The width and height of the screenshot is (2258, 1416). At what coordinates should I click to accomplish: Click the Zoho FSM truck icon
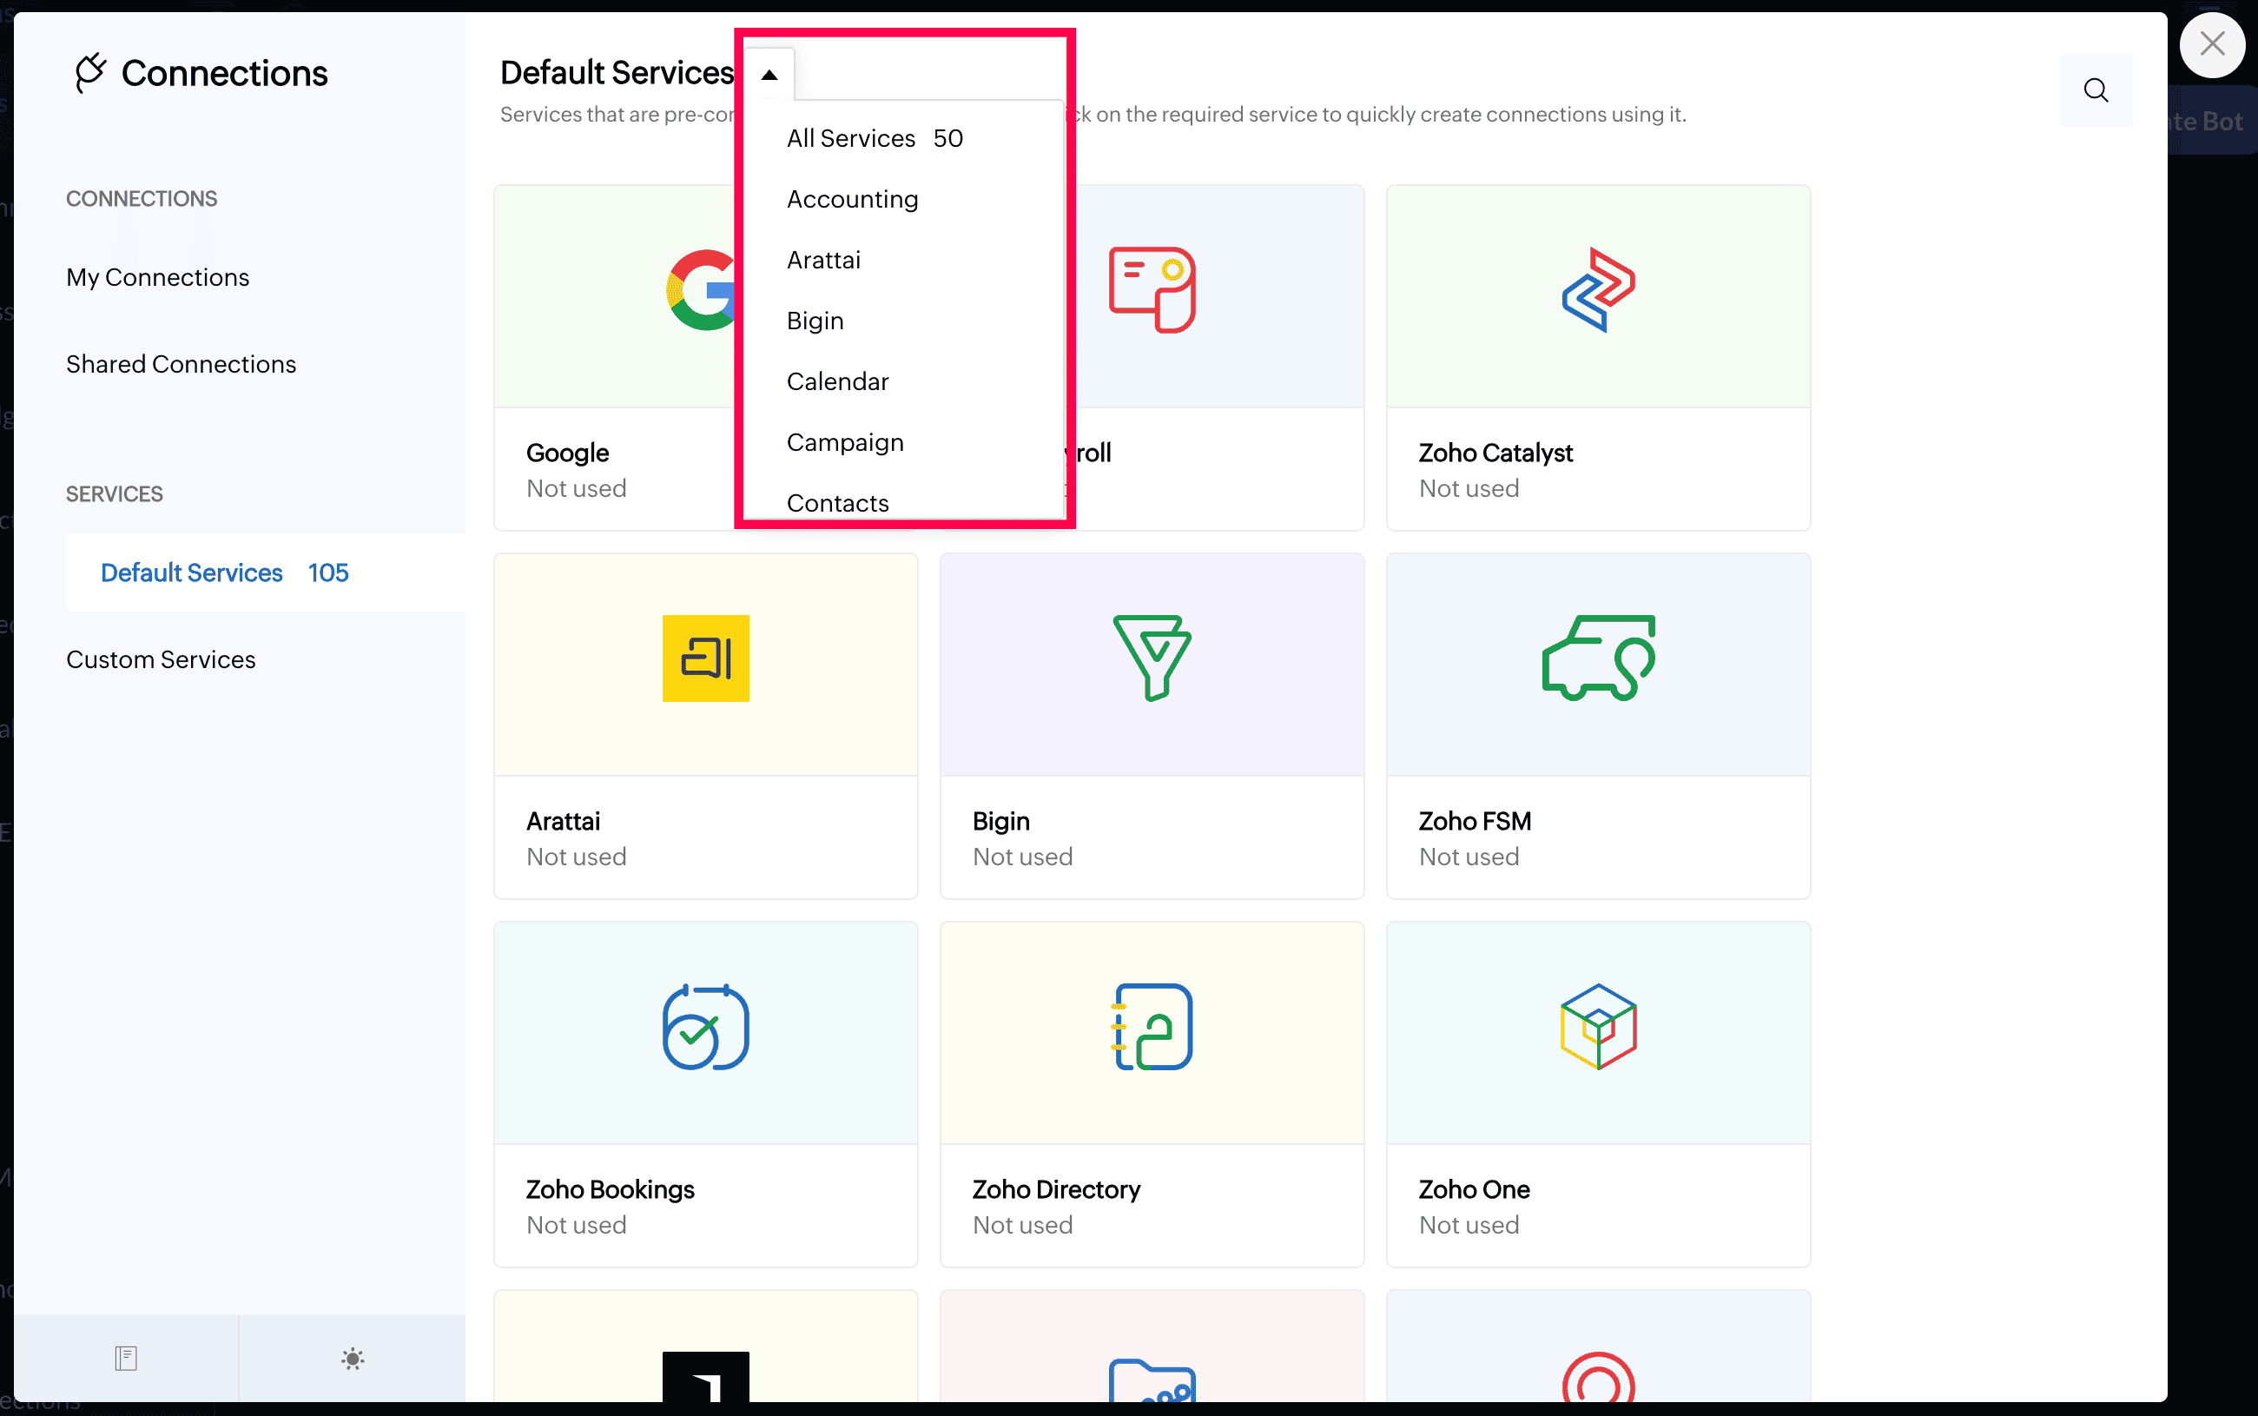coord(1597,658)
